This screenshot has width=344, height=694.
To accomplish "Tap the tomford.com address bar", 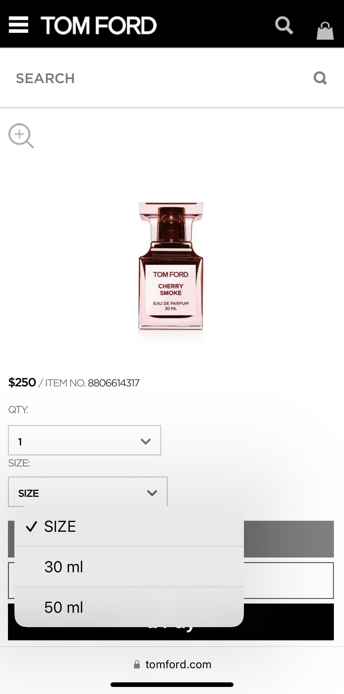I will [172, 665].
